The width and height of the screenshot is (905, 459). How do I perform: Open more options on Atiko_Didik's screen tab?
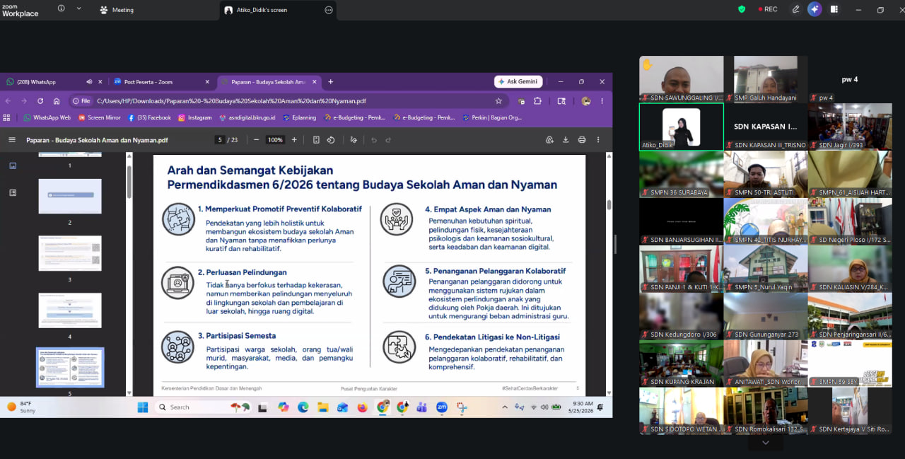[328, 10]
